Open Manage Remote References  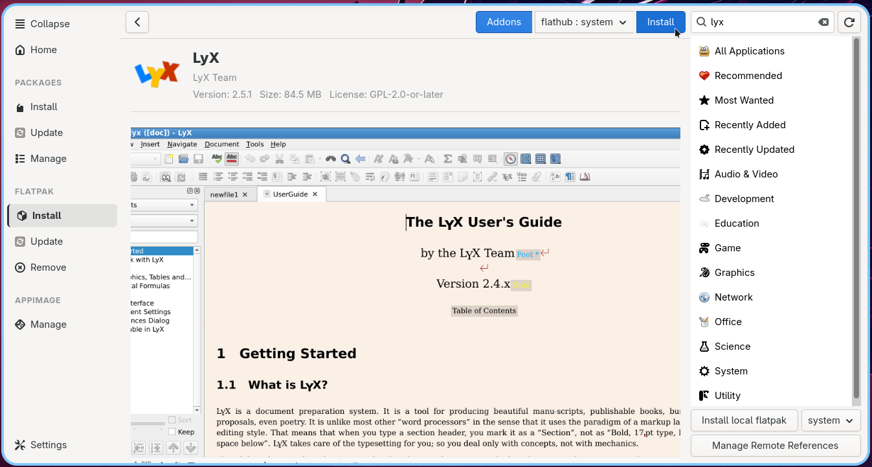776,446
